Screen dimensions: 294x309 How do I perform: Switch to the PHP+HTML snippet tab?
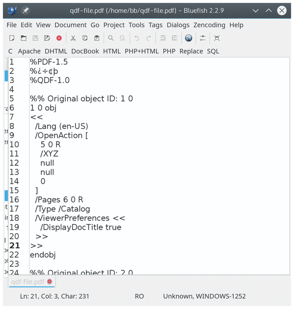pyautogui.click(x=142, y=51)
